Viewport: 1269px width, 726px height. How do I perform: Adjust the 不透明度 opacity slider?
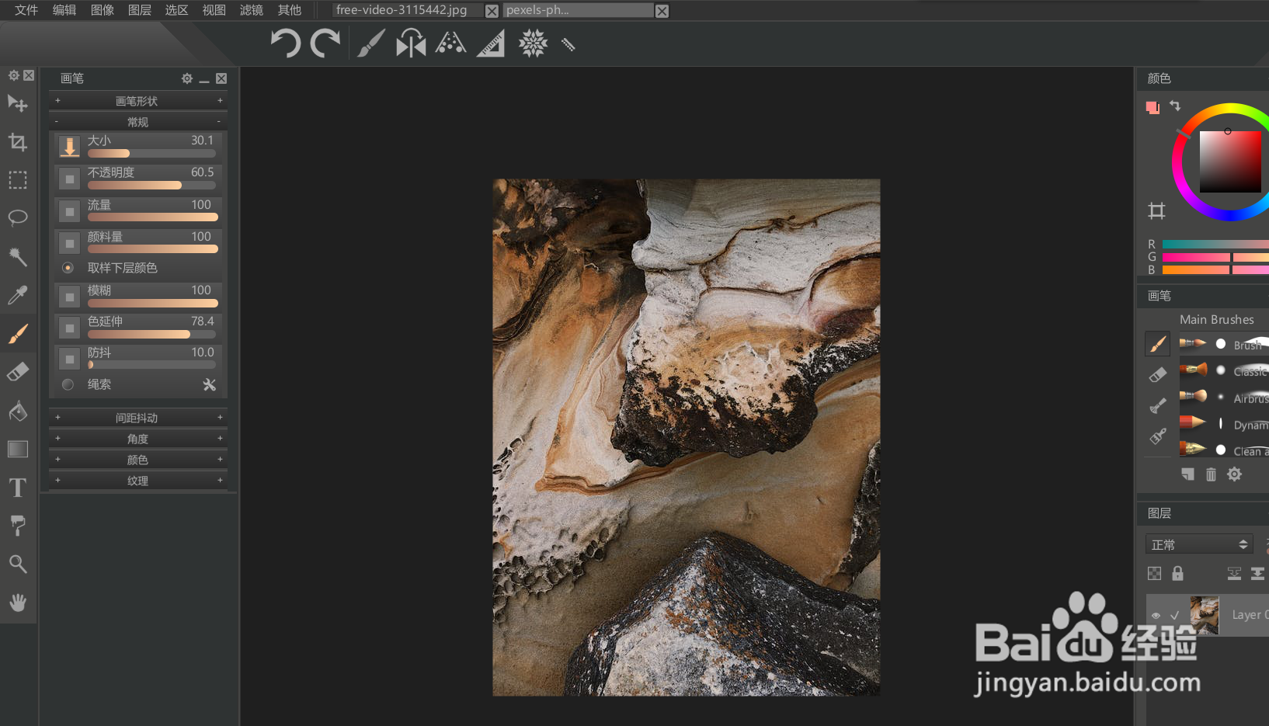152,186
